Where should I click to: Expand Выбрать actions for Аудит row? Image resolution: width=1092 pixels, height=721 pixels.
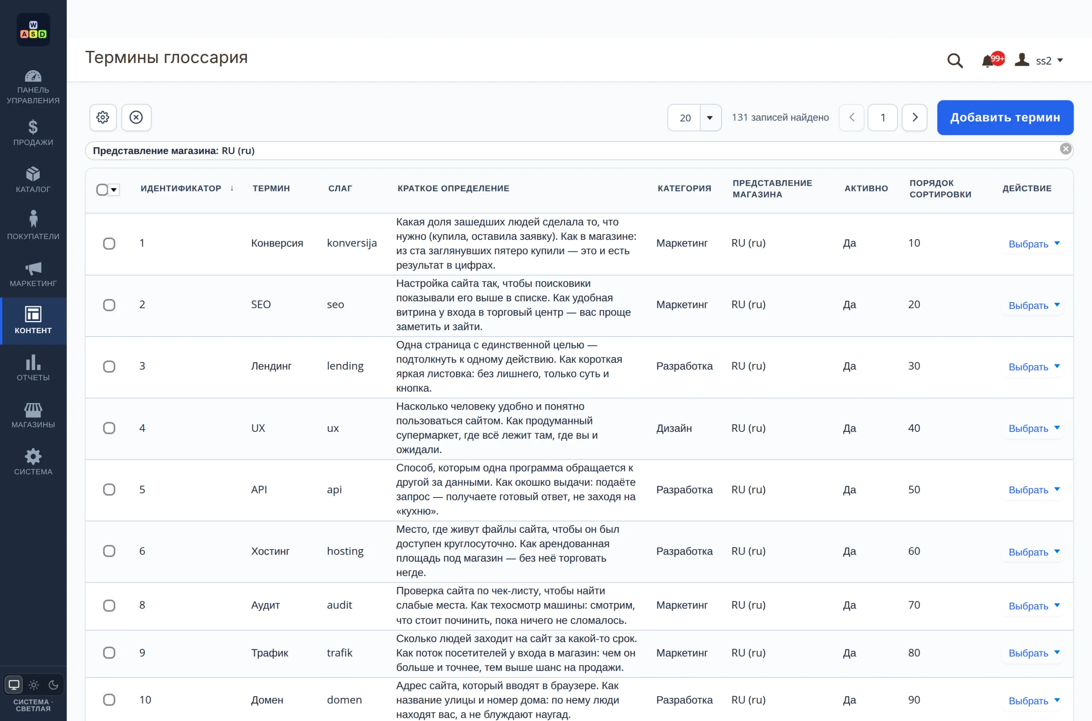pyautogui.click(x=1034, y=605)
